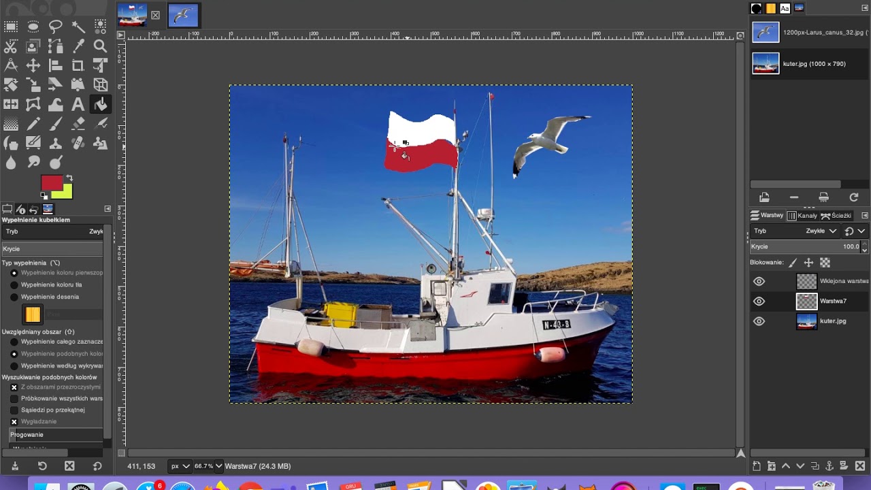Switch to the kuter boat image tab
Image resolution: width=871 pixels, height=490 pixels.
[x=132, y=15]
